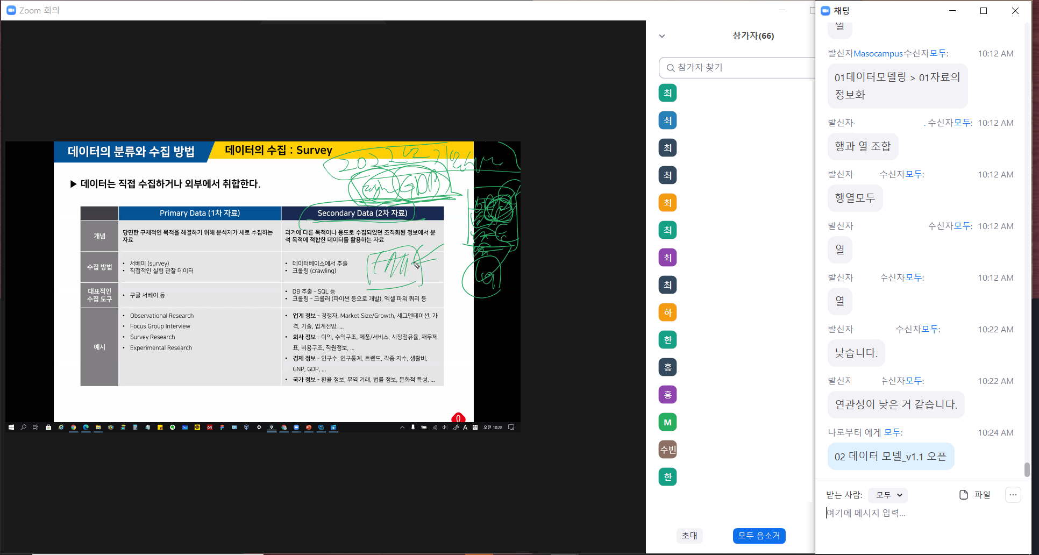1039x555 pixels.
Task: Click the 초대 invite button
Action: (689, 536)
